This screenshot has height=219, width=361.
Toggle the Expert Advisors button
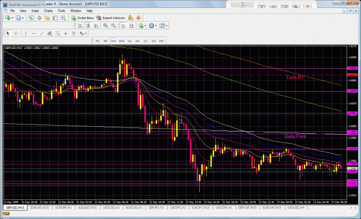click(x=111, y=18)
